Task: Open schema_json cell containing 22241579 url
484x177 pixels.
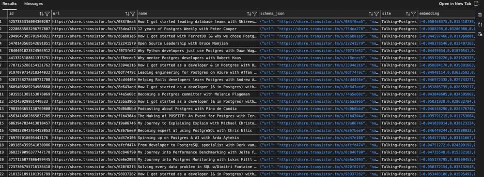Action: point(319,43)
